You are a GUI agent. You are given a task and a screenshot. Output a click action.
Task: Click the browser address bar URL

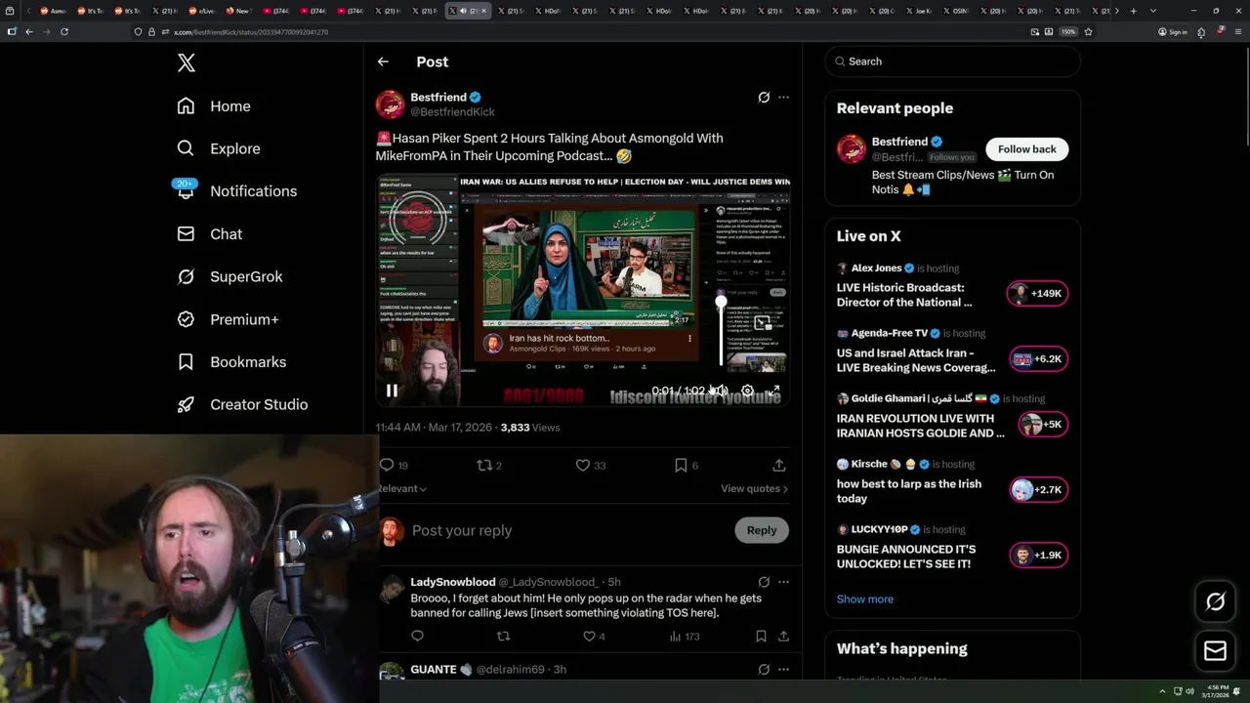251,32
